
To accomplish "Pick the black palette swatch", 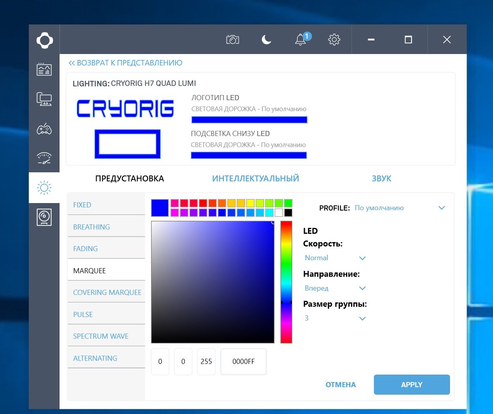I will (x=288, y=213).
